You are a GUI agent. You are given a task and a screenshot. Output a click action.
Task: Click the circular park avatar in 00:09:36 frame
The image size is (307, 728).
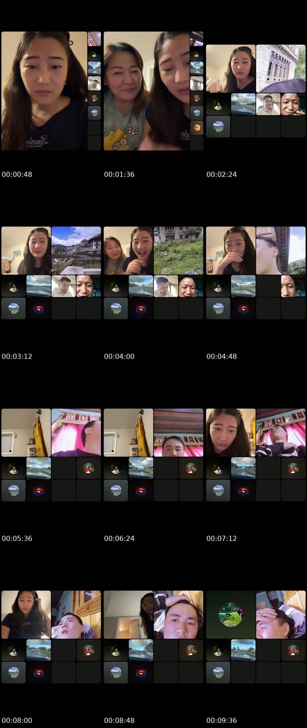[231, 615]
